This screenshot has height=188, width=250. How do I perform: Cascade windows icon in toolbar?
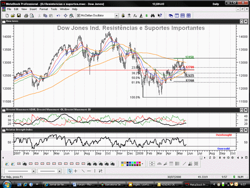click(171, 16)
